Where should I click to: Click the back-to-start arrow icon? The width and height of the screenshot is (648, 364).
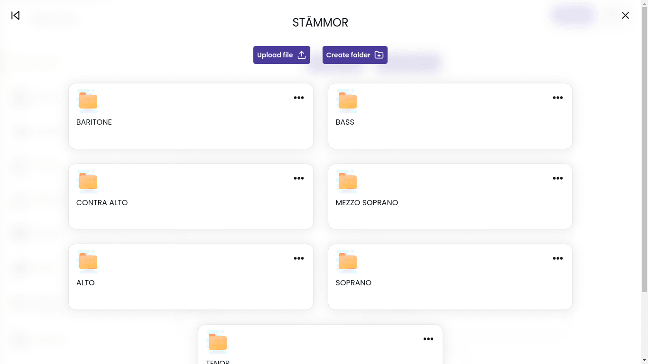pyautogui.click(x=16, y=16)
